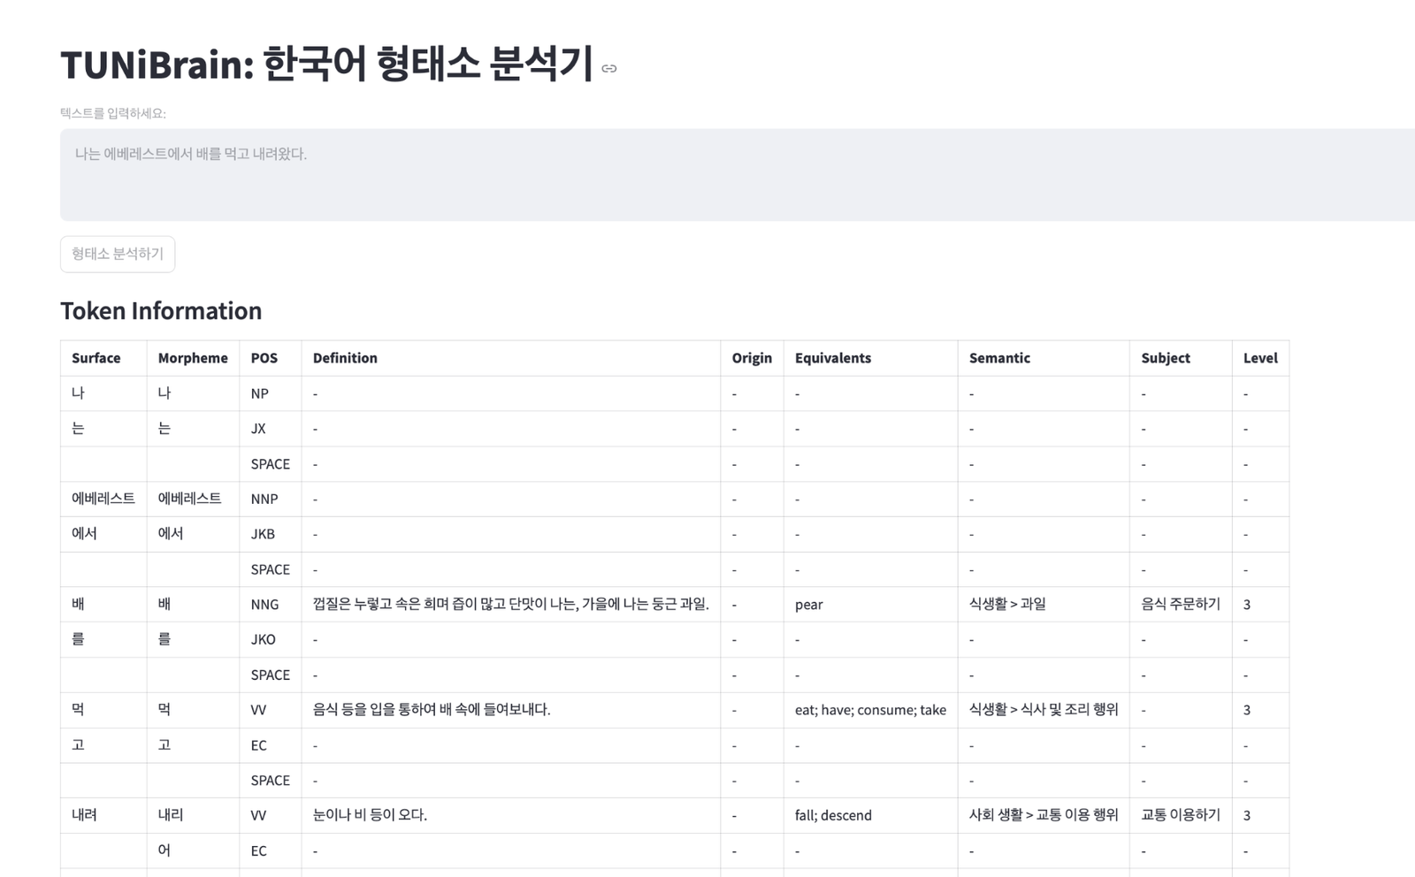Viewport: 1415px width, 877px height.
Task: Click the Definition column header
Action: coord(345,358)
